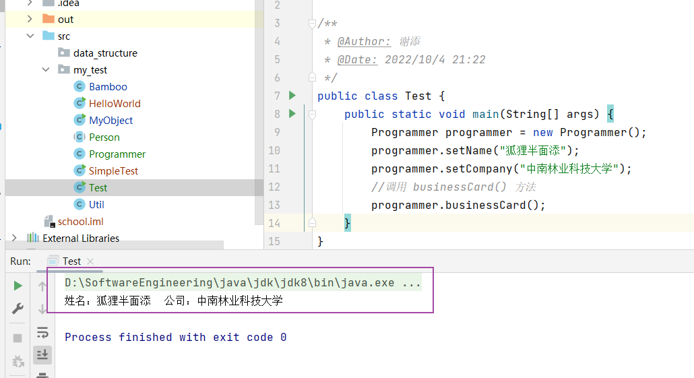This screenshot has height=378, width=694.
Task: Collapse the src folder
Action: [30, 36]
